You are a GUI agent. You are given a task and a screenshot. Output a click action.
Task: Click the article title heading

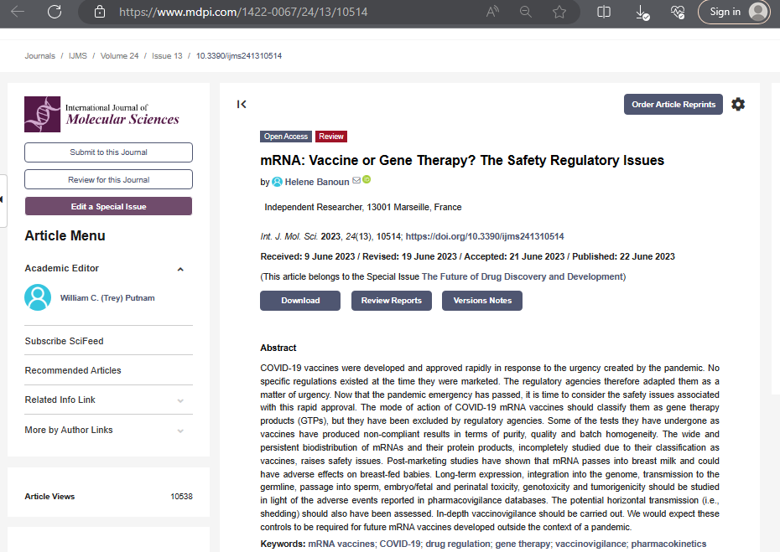pyautogui.click(x=462, y=161)
